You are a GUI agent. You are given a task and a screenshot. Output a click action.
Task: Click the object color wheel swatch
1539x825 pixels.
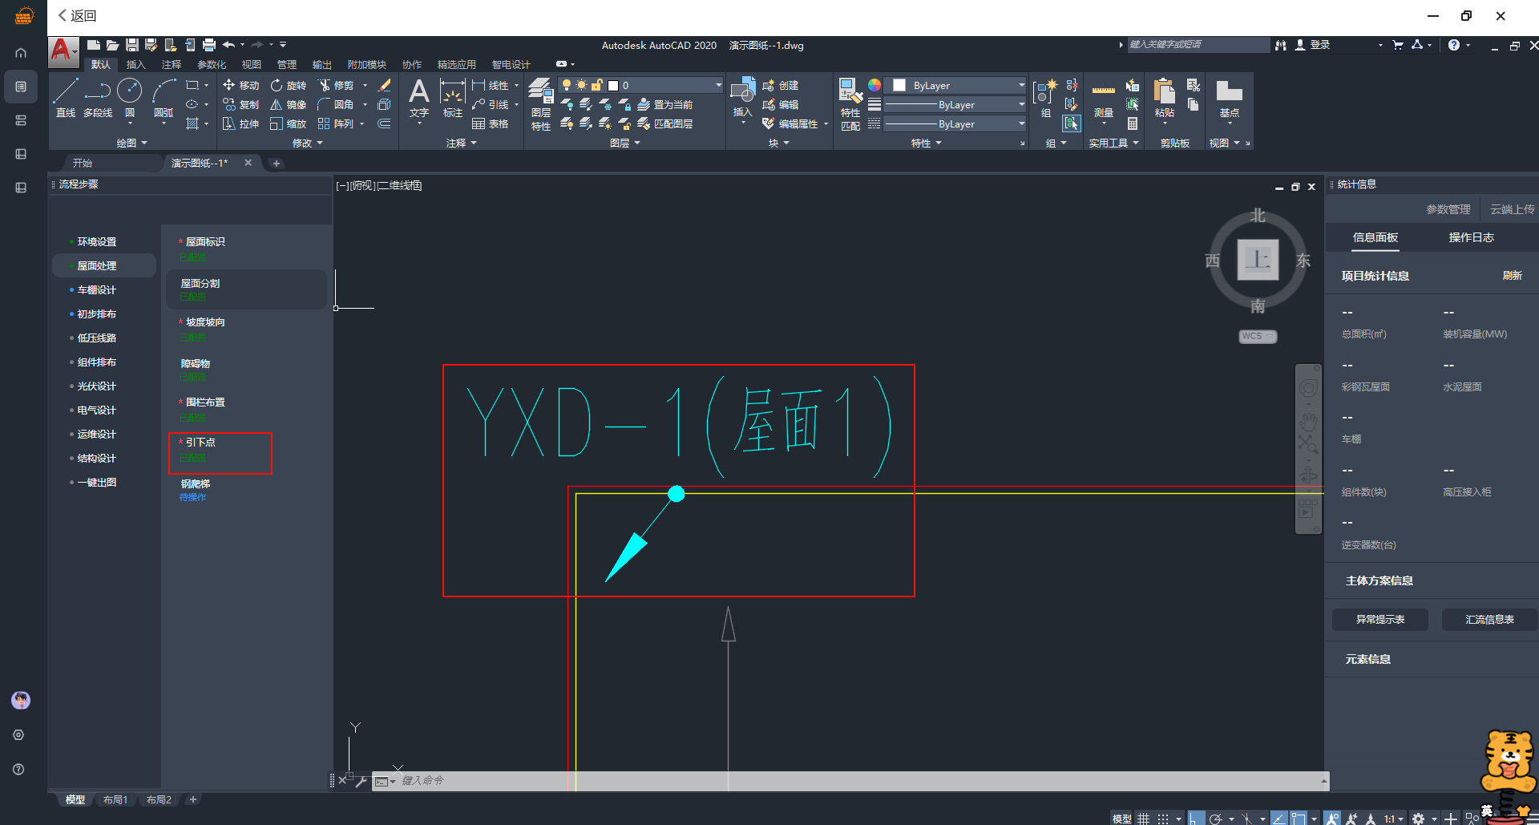point(875,85)
